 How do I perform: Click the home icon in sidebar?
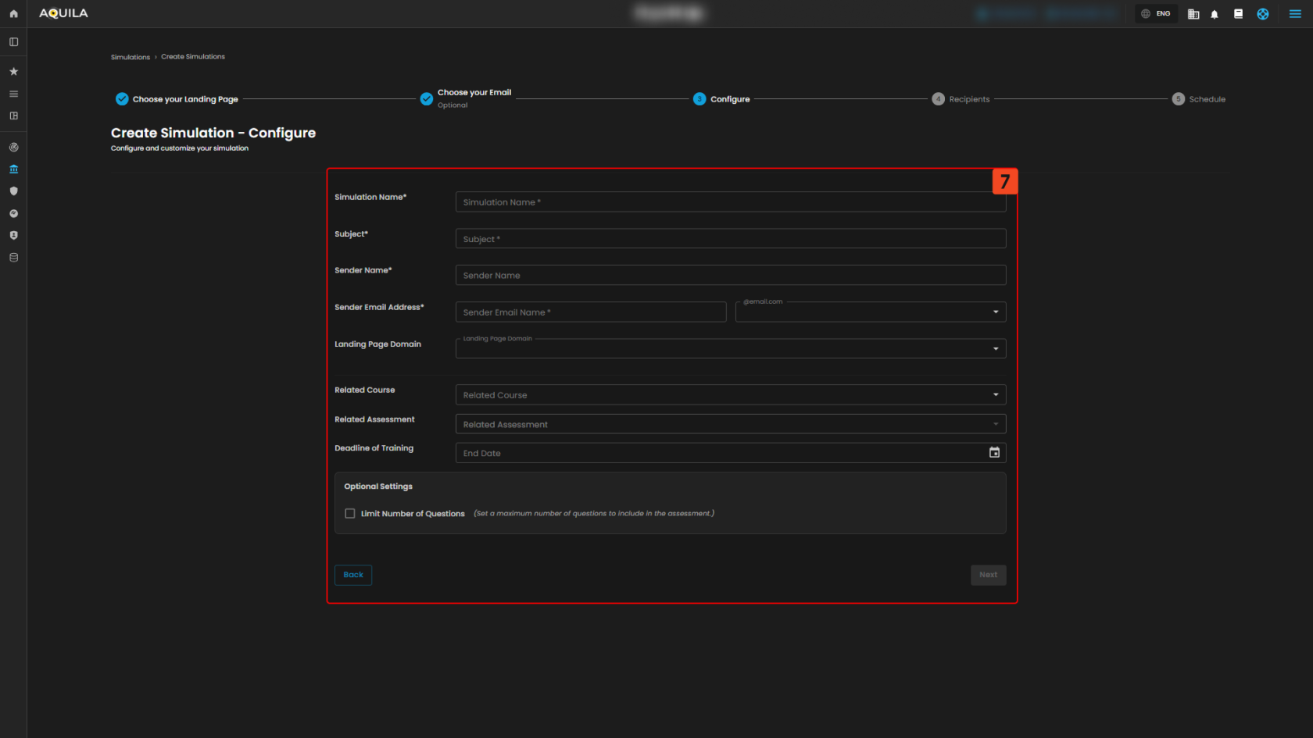13,13
